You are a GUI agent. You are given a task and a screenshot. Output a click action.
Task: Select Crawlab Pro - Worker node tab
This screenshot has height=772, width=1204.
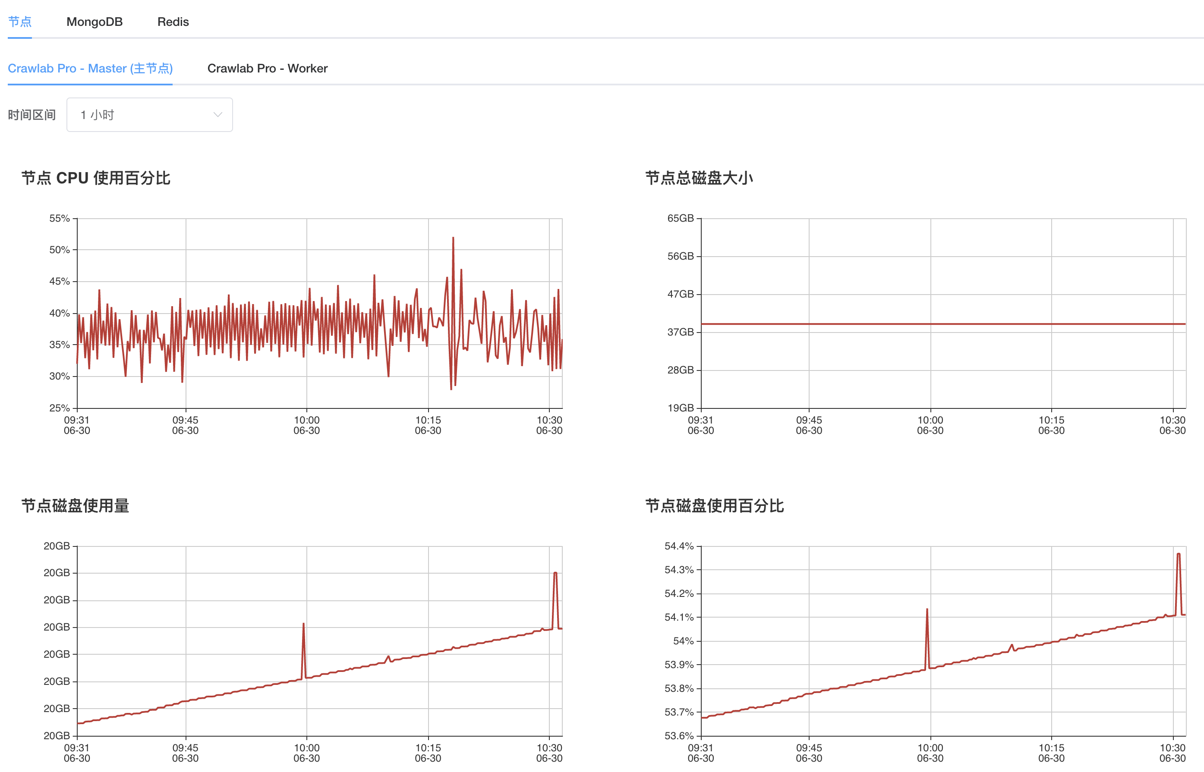pyautogui.click(x=267, y=68)
